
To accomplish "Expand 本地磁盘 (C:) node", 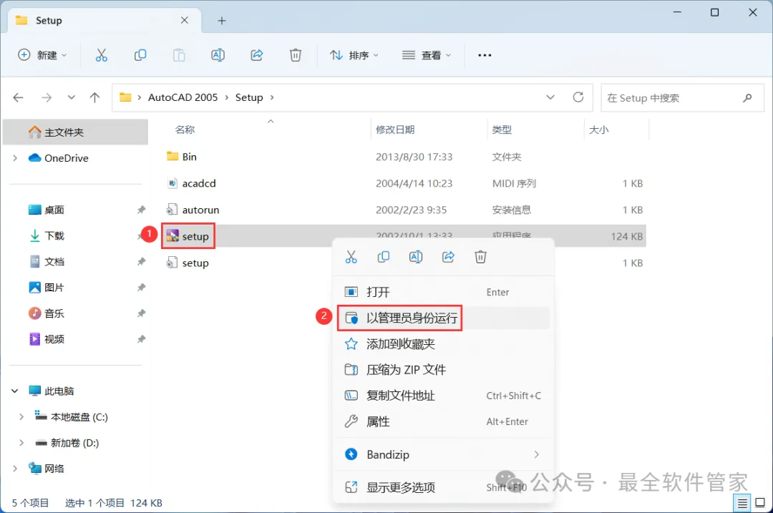I will tap(21, 417).
